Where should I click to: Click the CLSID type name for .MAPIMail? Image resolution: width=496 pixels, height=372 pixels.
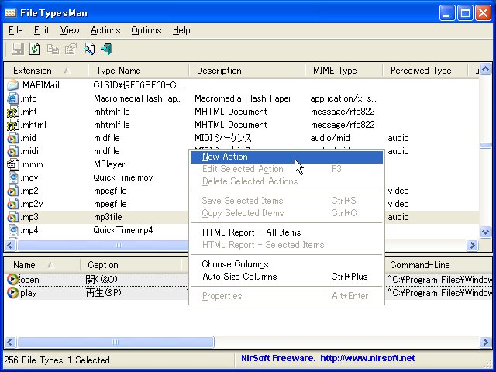pos(137,85)
